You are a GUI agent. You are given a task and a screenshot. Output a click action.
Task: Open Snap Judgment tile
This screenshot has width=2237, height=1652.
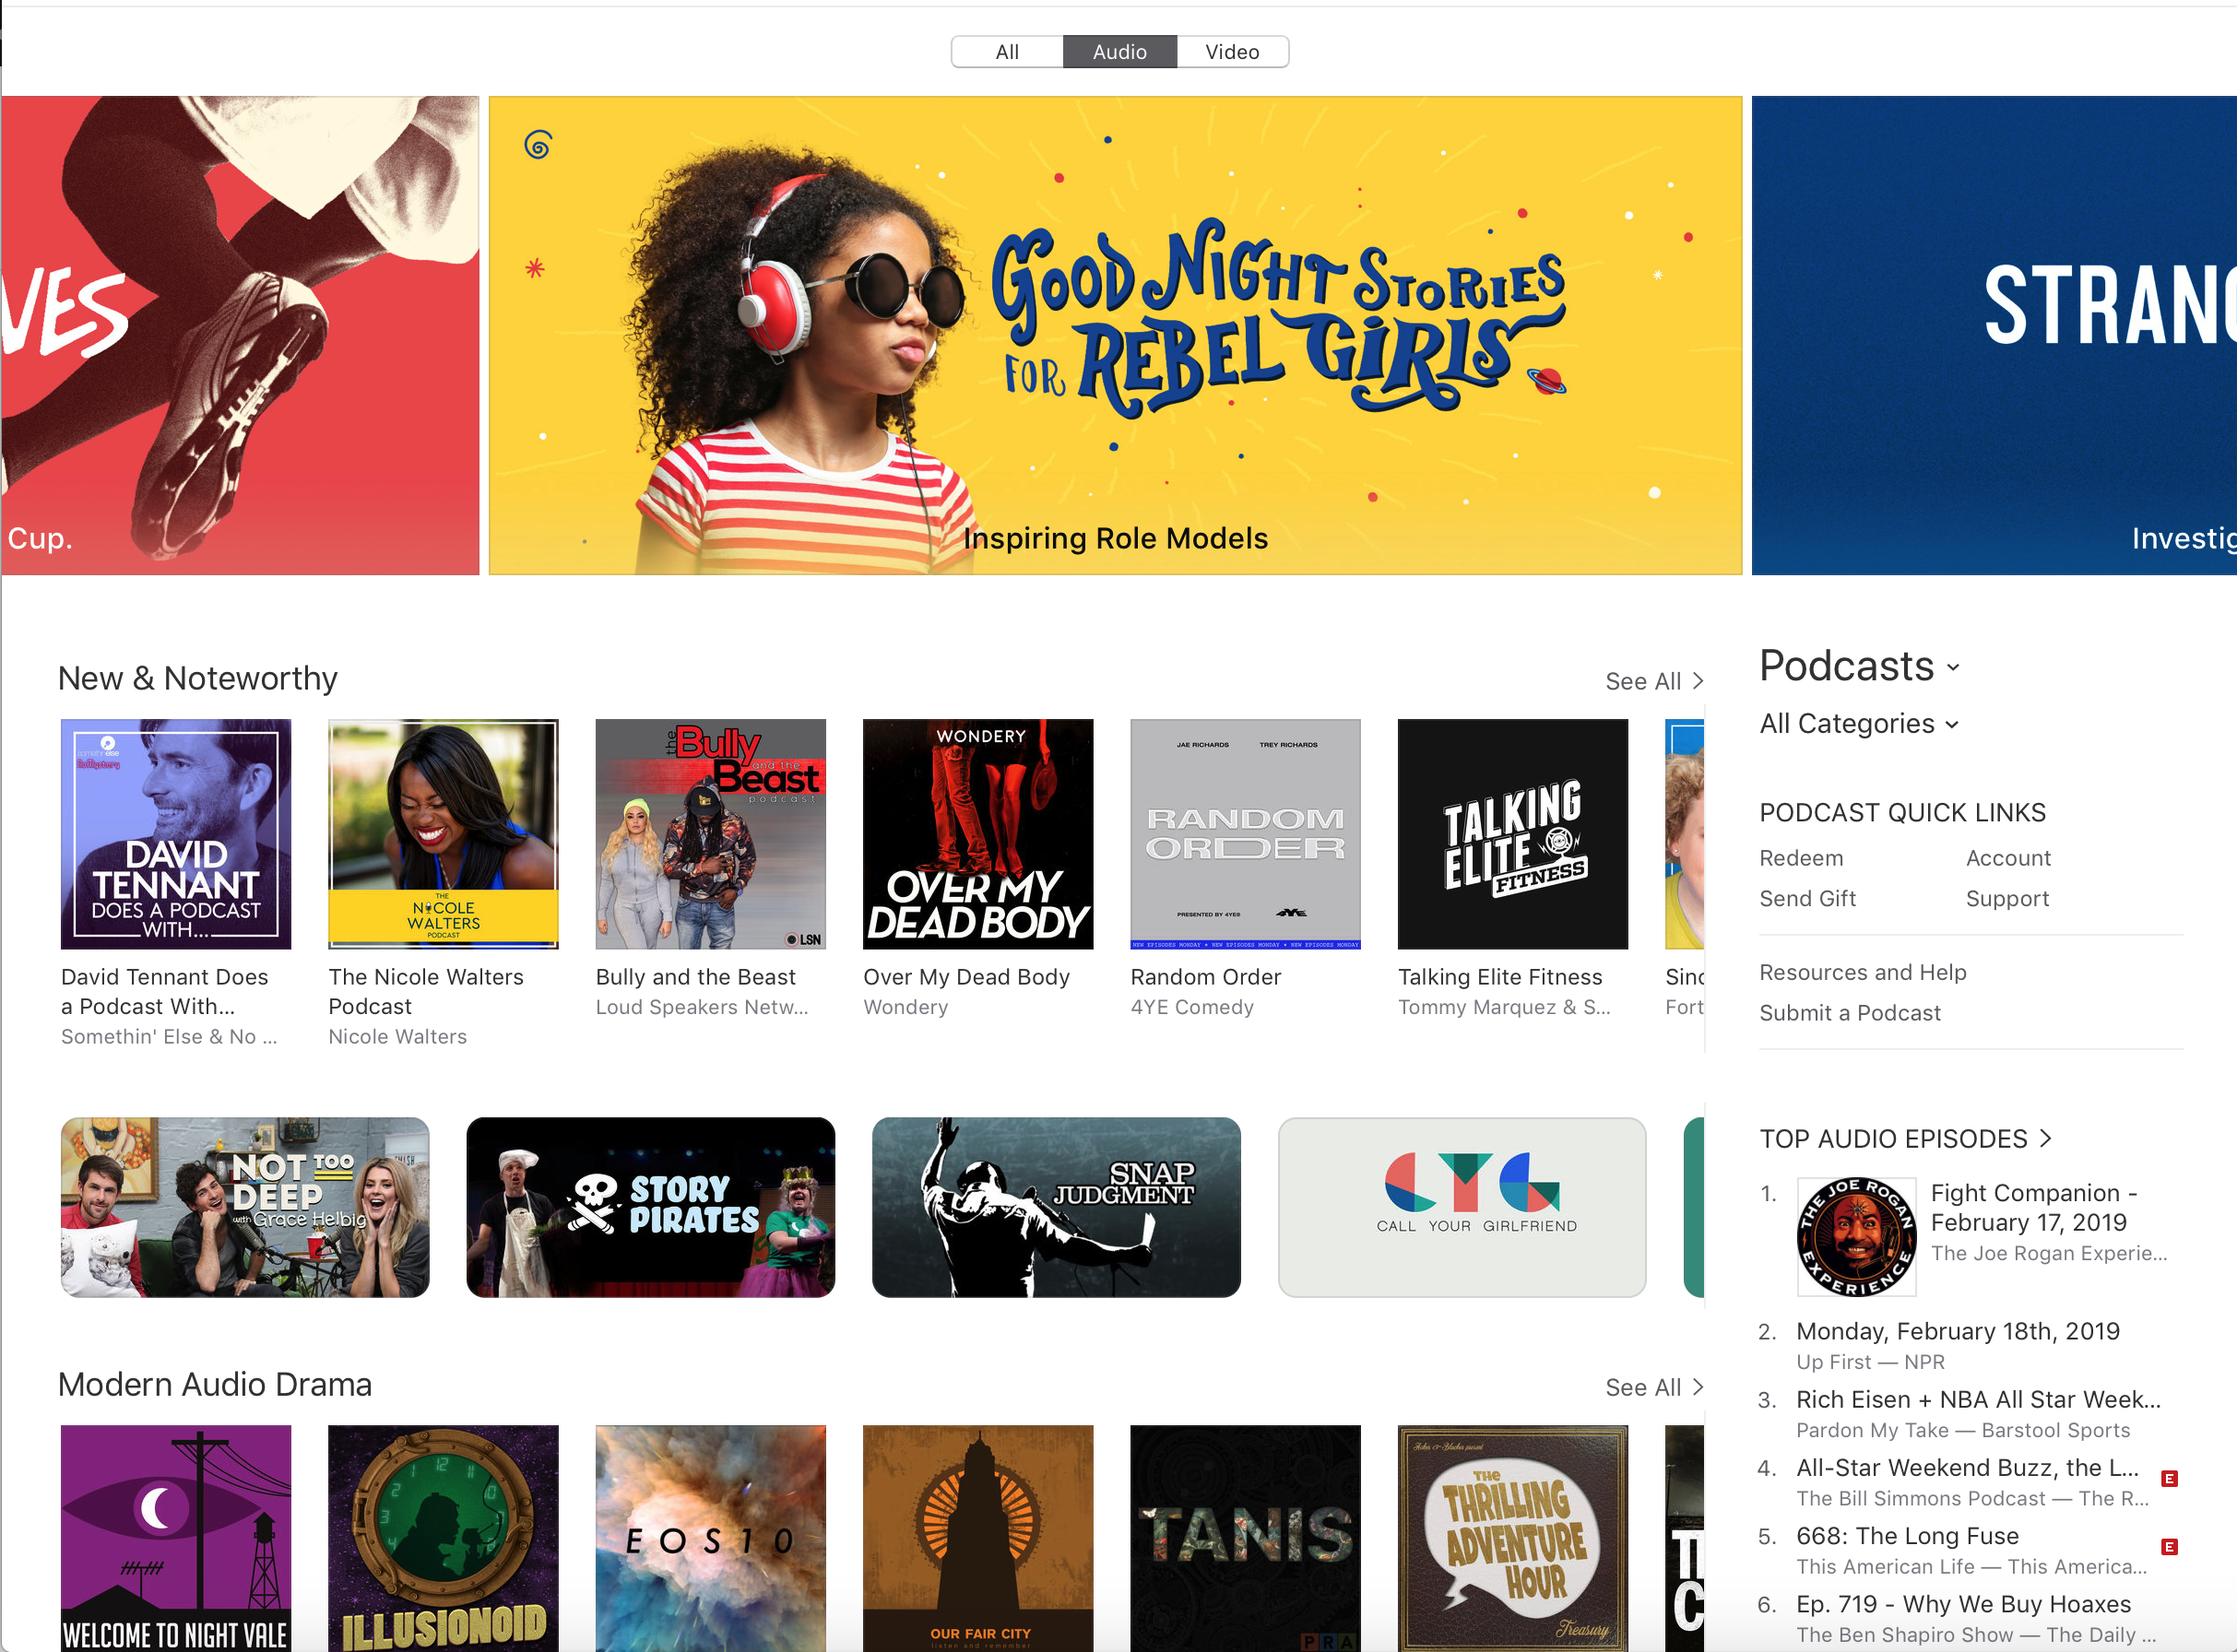coord(1056,1207)
